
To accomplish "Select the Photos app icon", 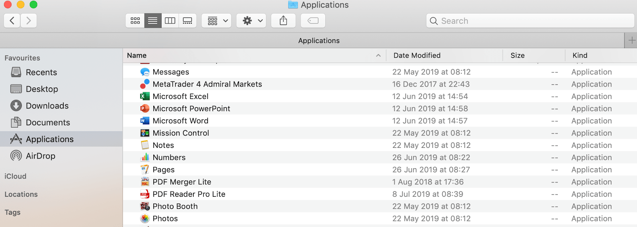I will [x=145, y=219].
